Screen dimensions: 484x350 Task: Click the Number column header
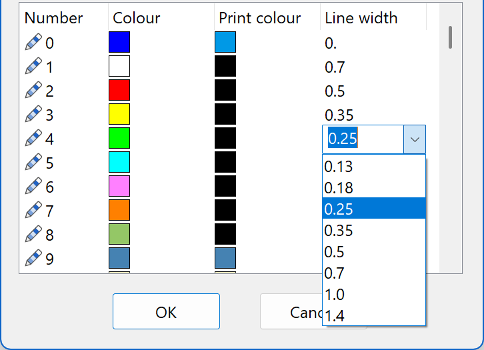click(63, 17)
